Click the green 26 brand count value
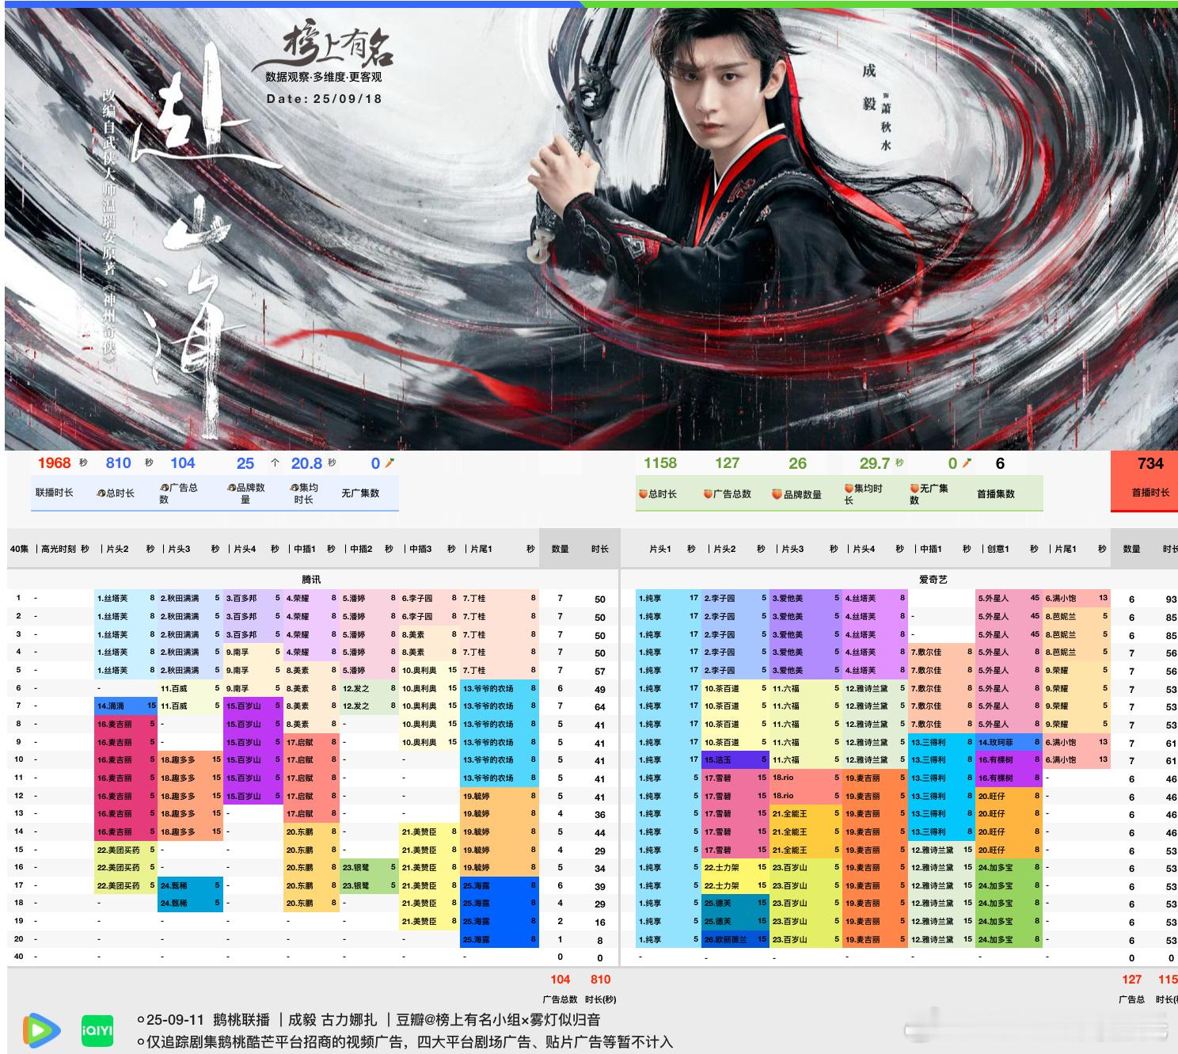 coord(797,463)
